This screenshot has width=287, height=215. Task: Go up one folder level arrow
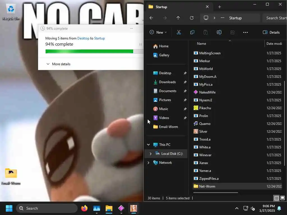tap(178, 18)
